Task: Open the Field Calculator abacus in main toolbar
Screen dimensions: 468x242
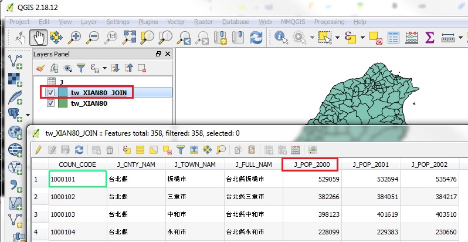Action: point(412,38)
